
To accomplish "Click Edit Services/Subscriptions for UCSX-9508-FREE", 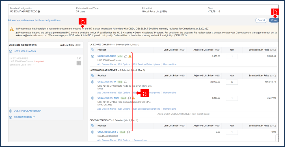I will [x=147, y=64].
